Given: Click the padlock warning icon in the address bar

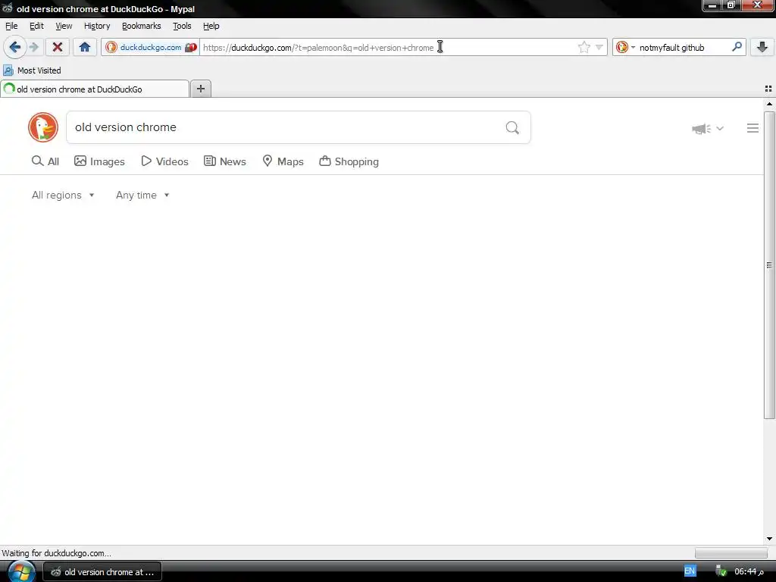Looking at the screenshot, I should pos(191,48).
